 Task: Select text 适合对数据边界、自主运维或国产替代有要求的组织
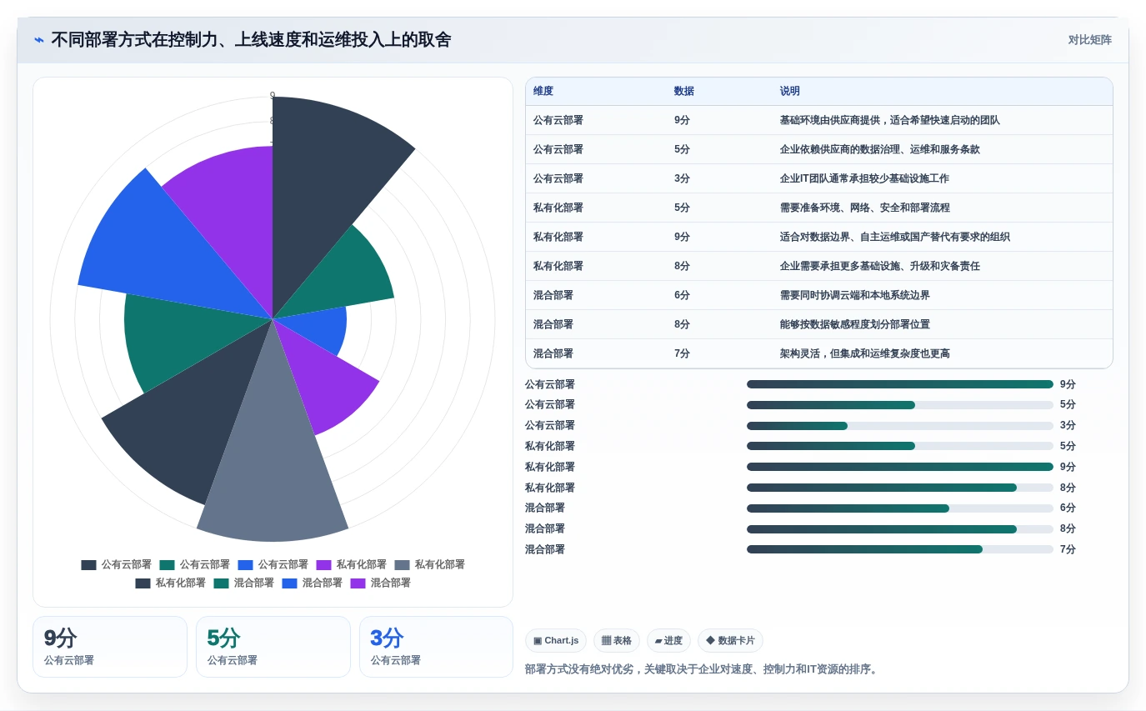(x=895, y=237)
